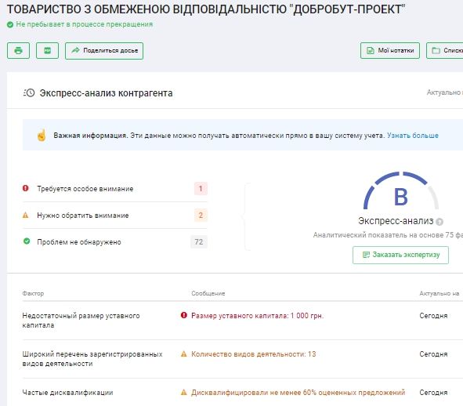
Task: Click 'Важная информация' banner text
Action: [90, 136]
